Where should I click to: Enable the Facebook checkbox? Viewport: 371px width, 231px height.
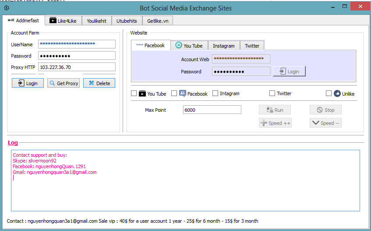click(x=174, y=93)
